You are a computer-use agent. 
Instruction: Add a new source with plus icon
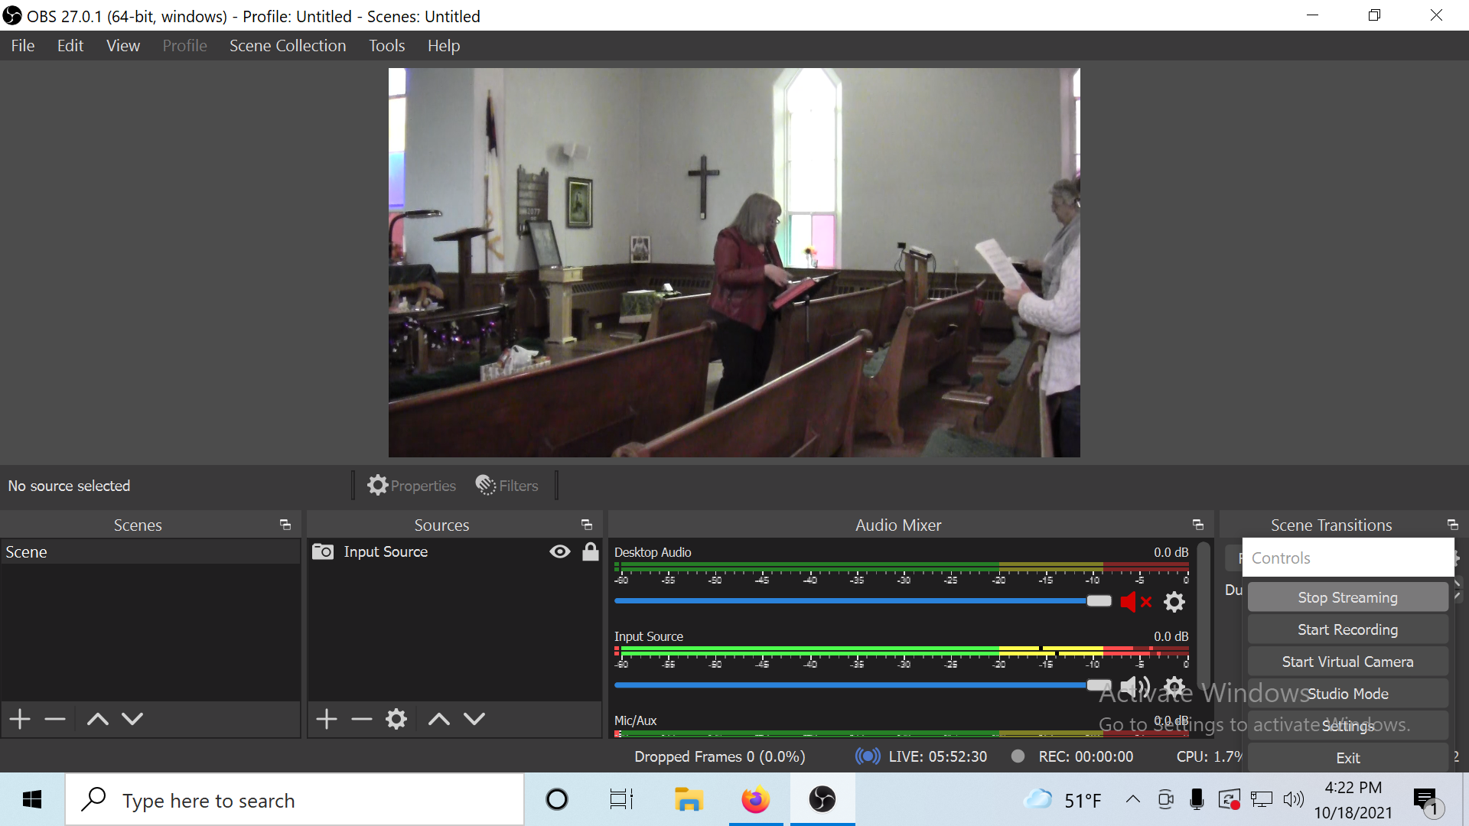point(327,719)
